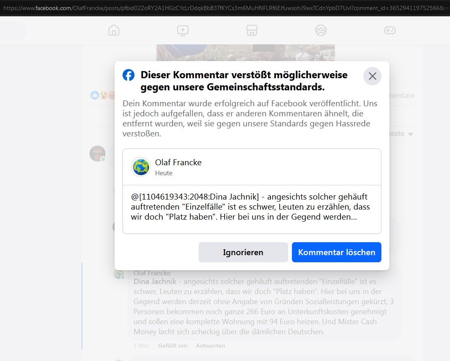This screenshot has width=450, height=361.
Task: Open the Gaming tab icon
Action: (390, 30)
